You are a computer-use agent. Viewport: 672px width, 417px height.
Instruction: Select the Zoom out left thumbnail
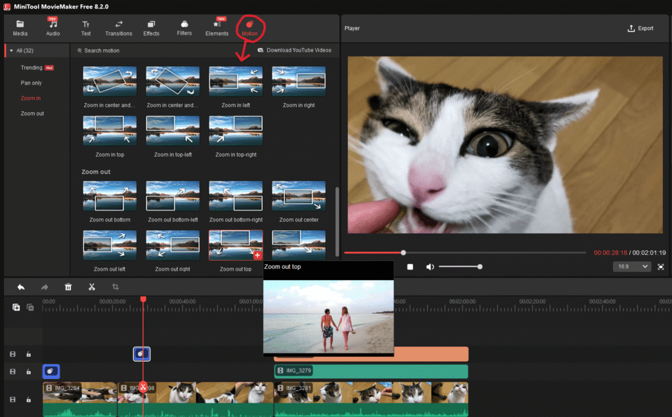click(x=110, y=245)
